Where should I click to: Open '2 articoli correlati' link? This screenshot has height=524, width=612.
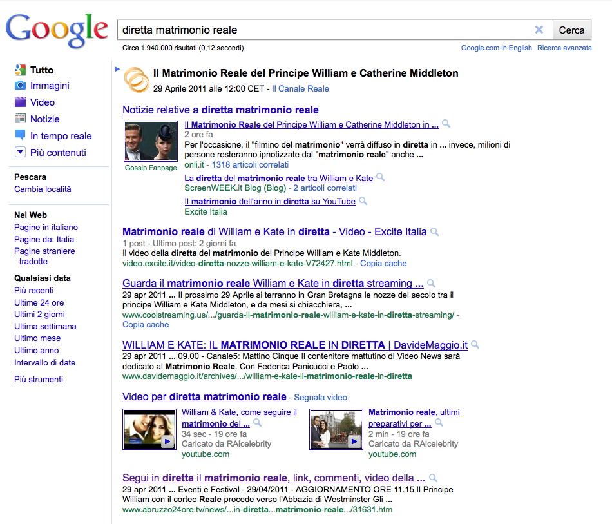[325, 188]
